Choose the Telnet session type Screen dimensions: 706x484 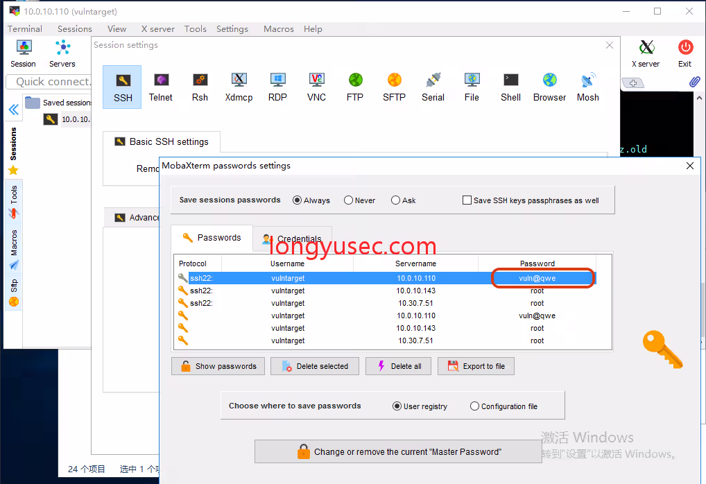pyautogui.click(x=161, y=87)
